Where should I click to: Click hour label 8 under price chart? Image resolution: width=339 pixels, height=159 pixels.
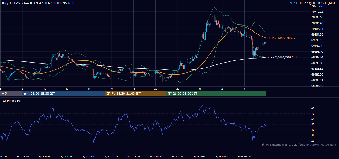pos(23,89)
